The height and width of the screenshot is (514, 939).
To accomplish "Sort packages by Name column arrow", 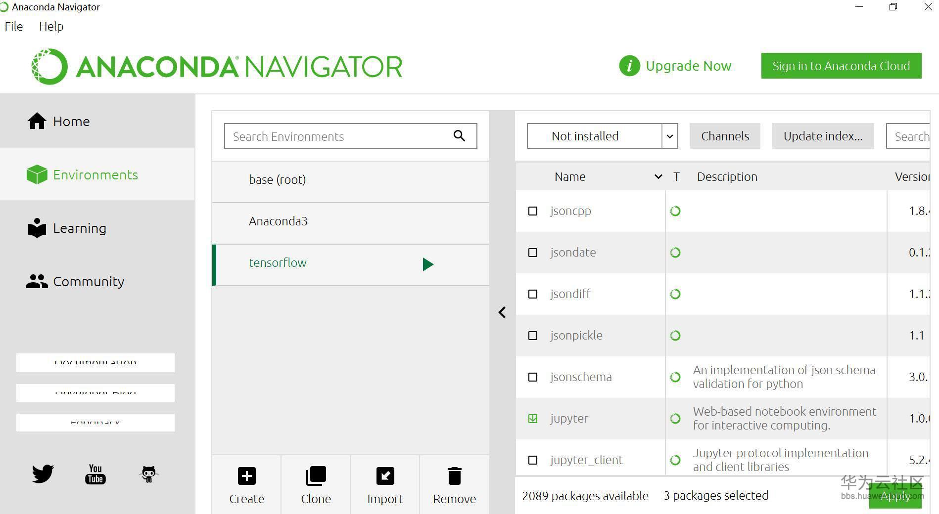I will pyautogui.click(x=658, y=176).
